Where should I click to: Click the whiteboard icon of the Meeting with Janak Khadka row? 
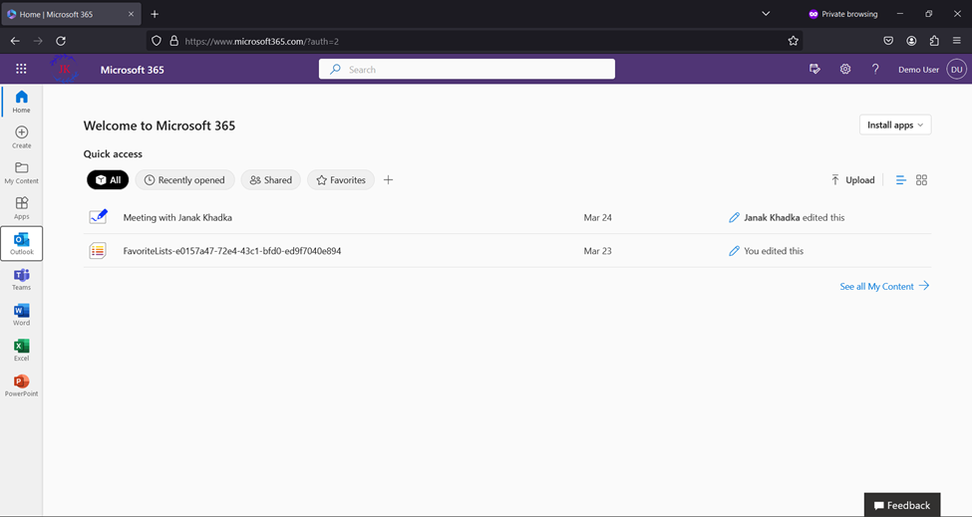pos(98,217)
